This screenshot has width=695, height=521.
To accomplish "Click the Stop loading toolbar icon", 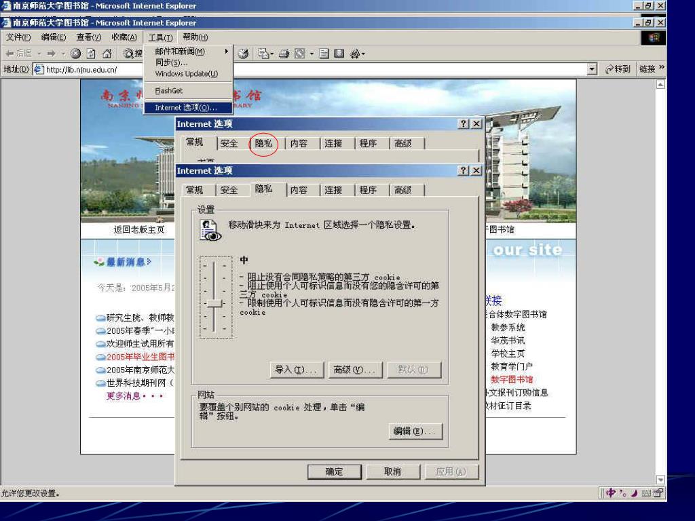I will pyautogui.click(x=76, y=54).
